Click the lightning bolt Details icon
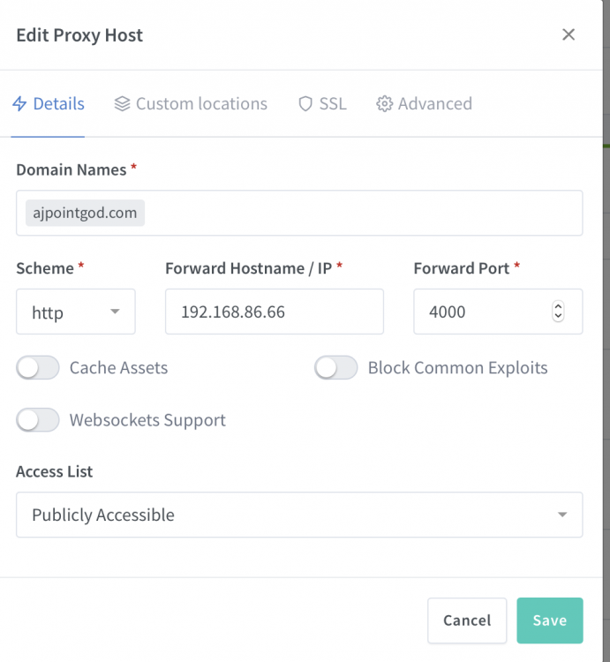 point(19,104)
